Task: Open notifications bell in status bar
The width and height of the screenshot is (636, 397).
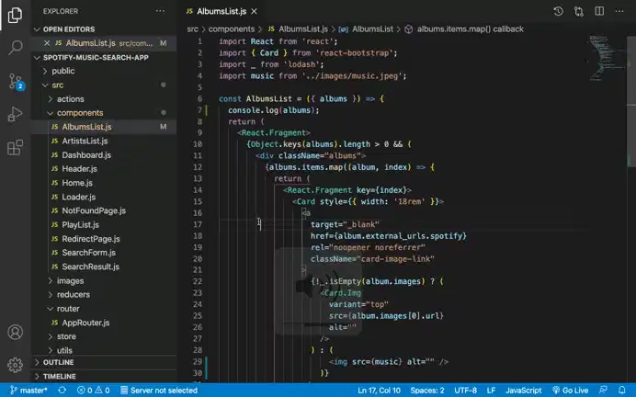Action: click(x=622, y=390)
